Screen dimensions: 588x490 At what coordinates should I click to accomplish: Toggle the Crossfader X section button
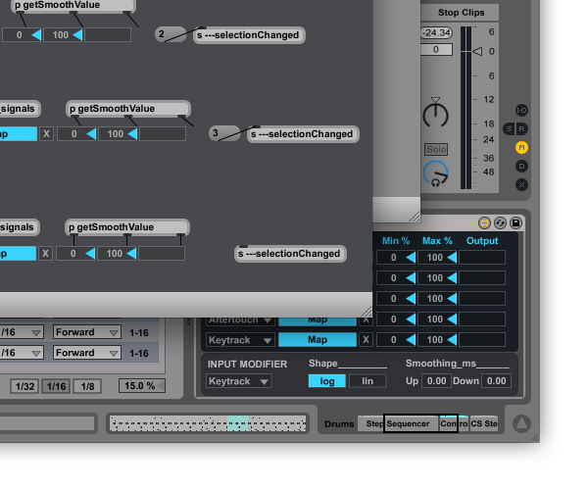point(521,184)
